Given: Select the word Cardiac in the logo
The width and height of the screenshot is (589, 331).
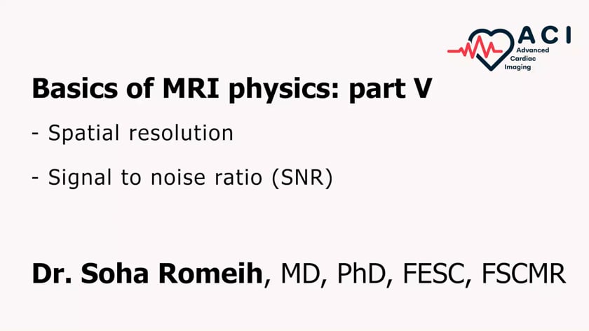Looking at the screenshot, I should click(x=523, y=59).
